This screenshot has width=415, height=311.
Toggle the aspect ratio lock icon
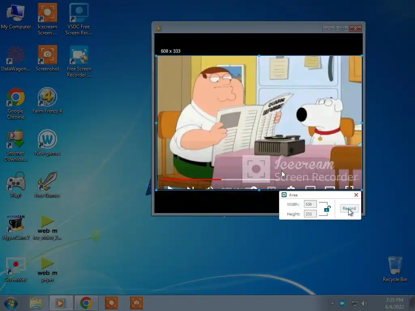[x=327, y=209]
